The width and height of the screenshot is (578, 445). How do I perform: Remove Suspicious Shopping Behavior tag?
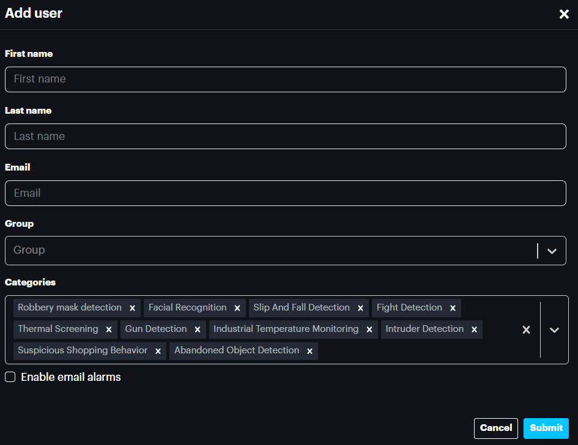(158, 351)
